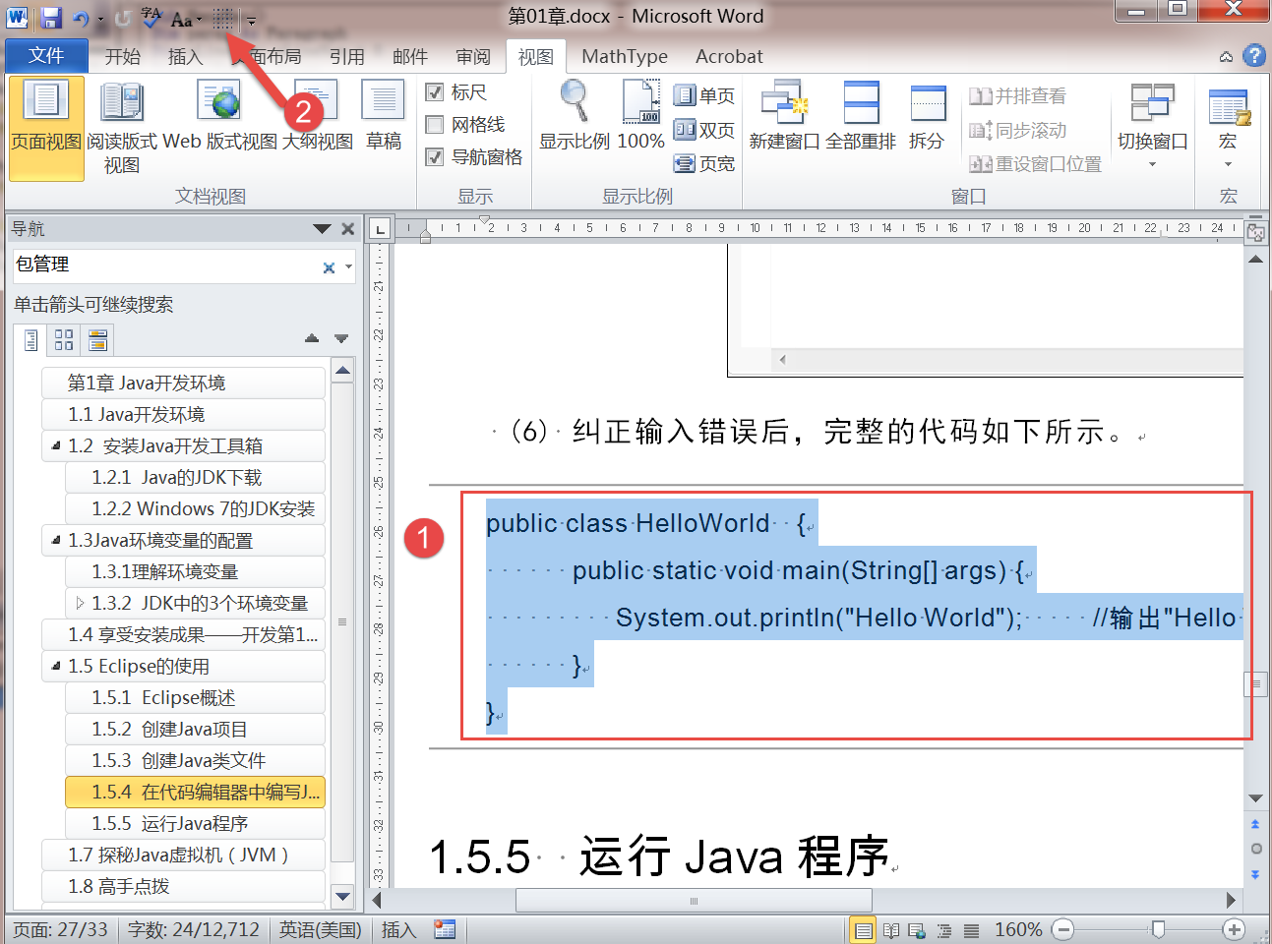Click 新建窗口 new window
The image size is (1272, 944).
point(784,116)
